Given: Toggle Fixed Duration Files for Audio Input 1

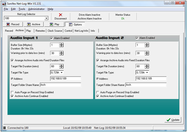Looking at the screenshot, I should (x=12, y=60).
